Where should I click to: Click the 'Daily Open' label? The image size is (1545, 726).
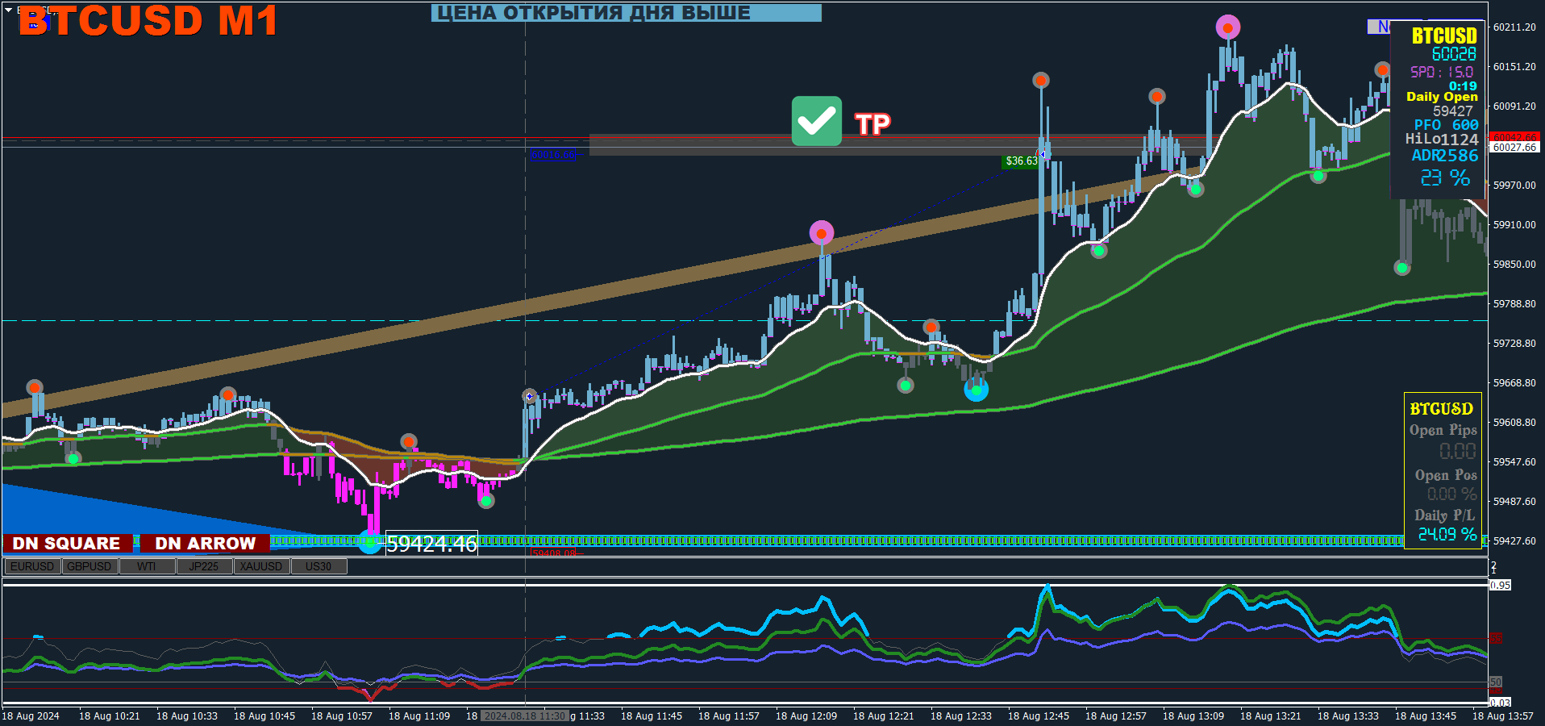(x=1442, y=97)
